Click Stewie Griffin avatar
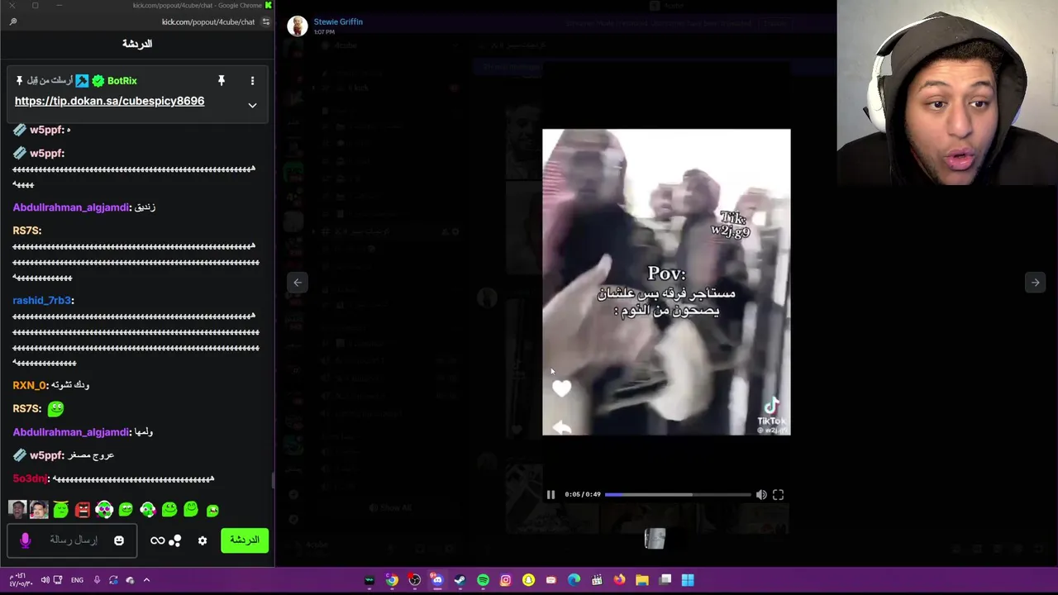This screenshot has width=1058, height=595. click(298, 26)
